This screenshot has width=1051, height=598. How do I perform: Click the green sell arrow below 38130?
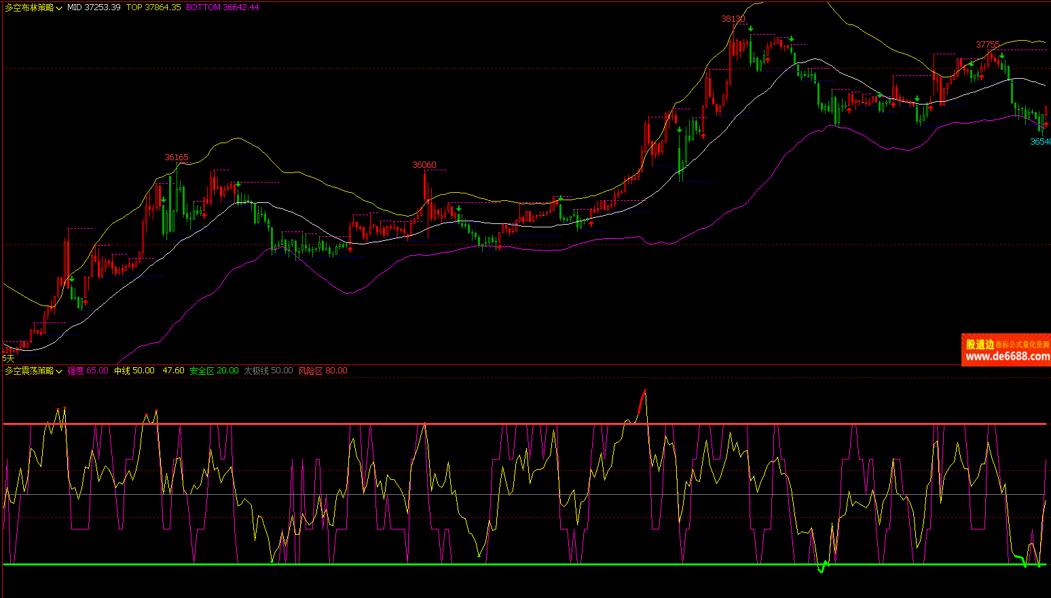click(751, 29)
